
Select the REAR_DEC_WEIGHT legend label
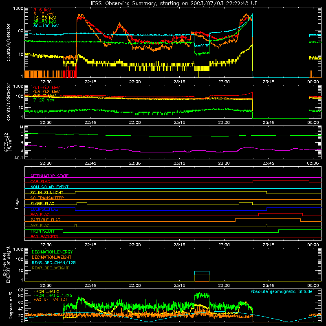click(x=50, y=268)
